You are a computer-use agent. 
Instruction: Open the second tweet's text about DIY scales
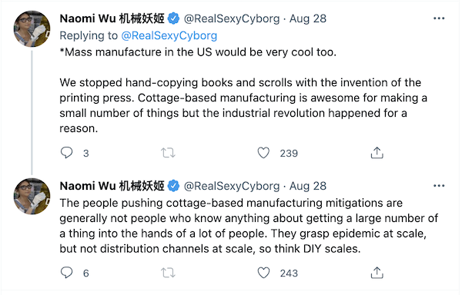click(x=249, y=226)
